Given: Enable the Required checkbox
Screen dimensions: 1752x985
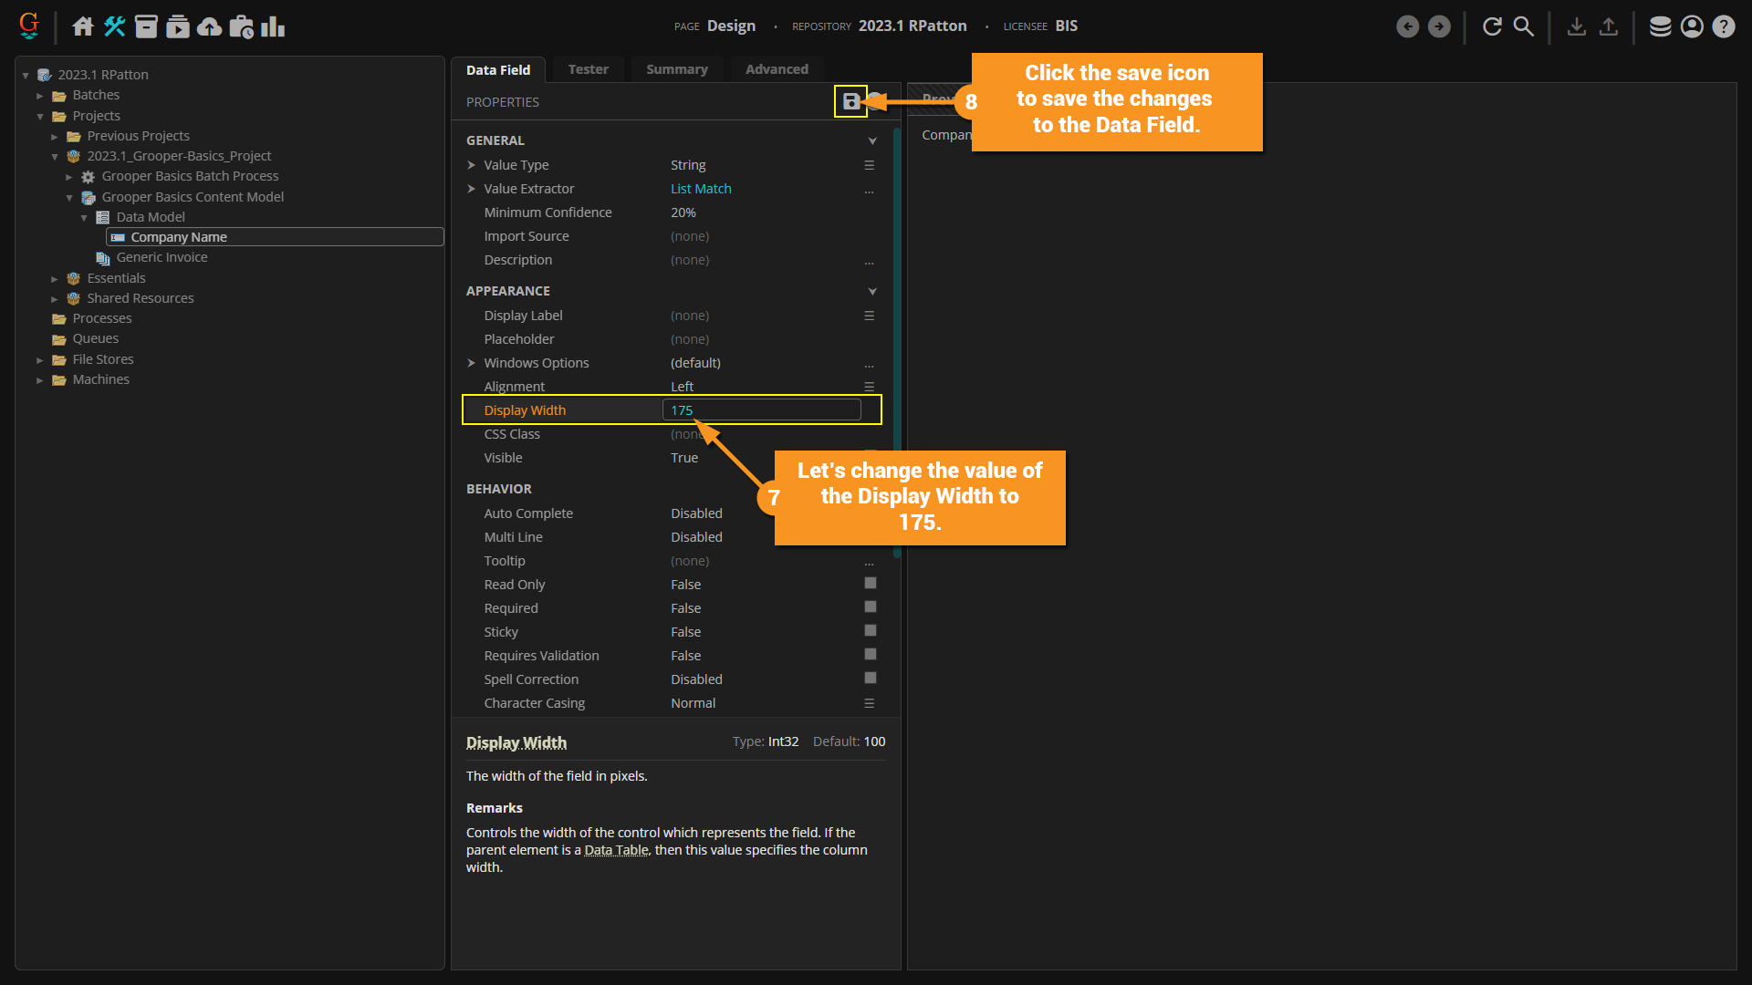Looking at the screenshot, I should point(870,607).
